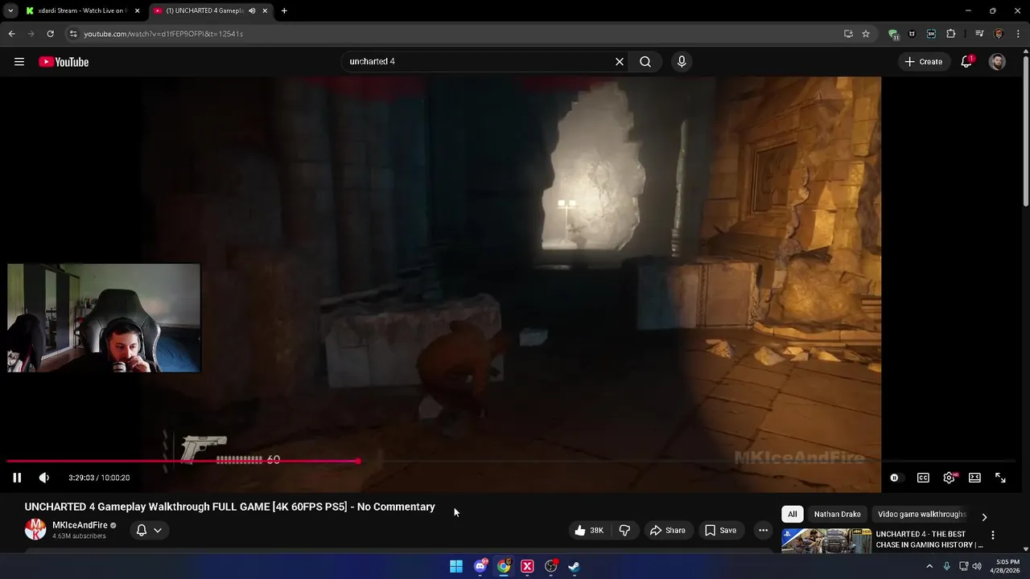The width and height of the screenshot is (1030, 579).
Task: View site information icon in the address bar
Action: (73, 34)
